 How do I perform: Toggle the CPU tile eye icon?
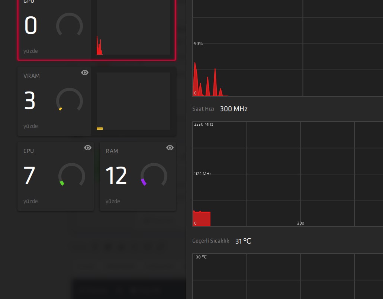[x=88, y=148]
